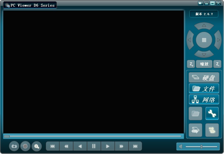Minimize the PC Viewer window
This screenshot has width=224, height=154.
(x=206, y=3)
